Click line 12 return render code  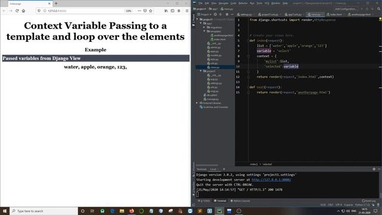[295, 77]
